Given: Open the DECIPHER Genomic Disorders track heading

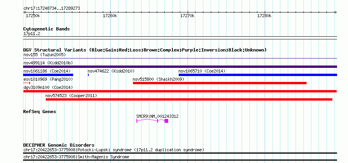Looking at the screenshot, I should click(x=59, y=145).
